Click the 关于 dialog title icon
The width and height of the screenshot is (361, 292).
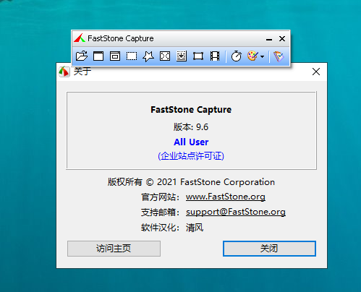point(64,72)
